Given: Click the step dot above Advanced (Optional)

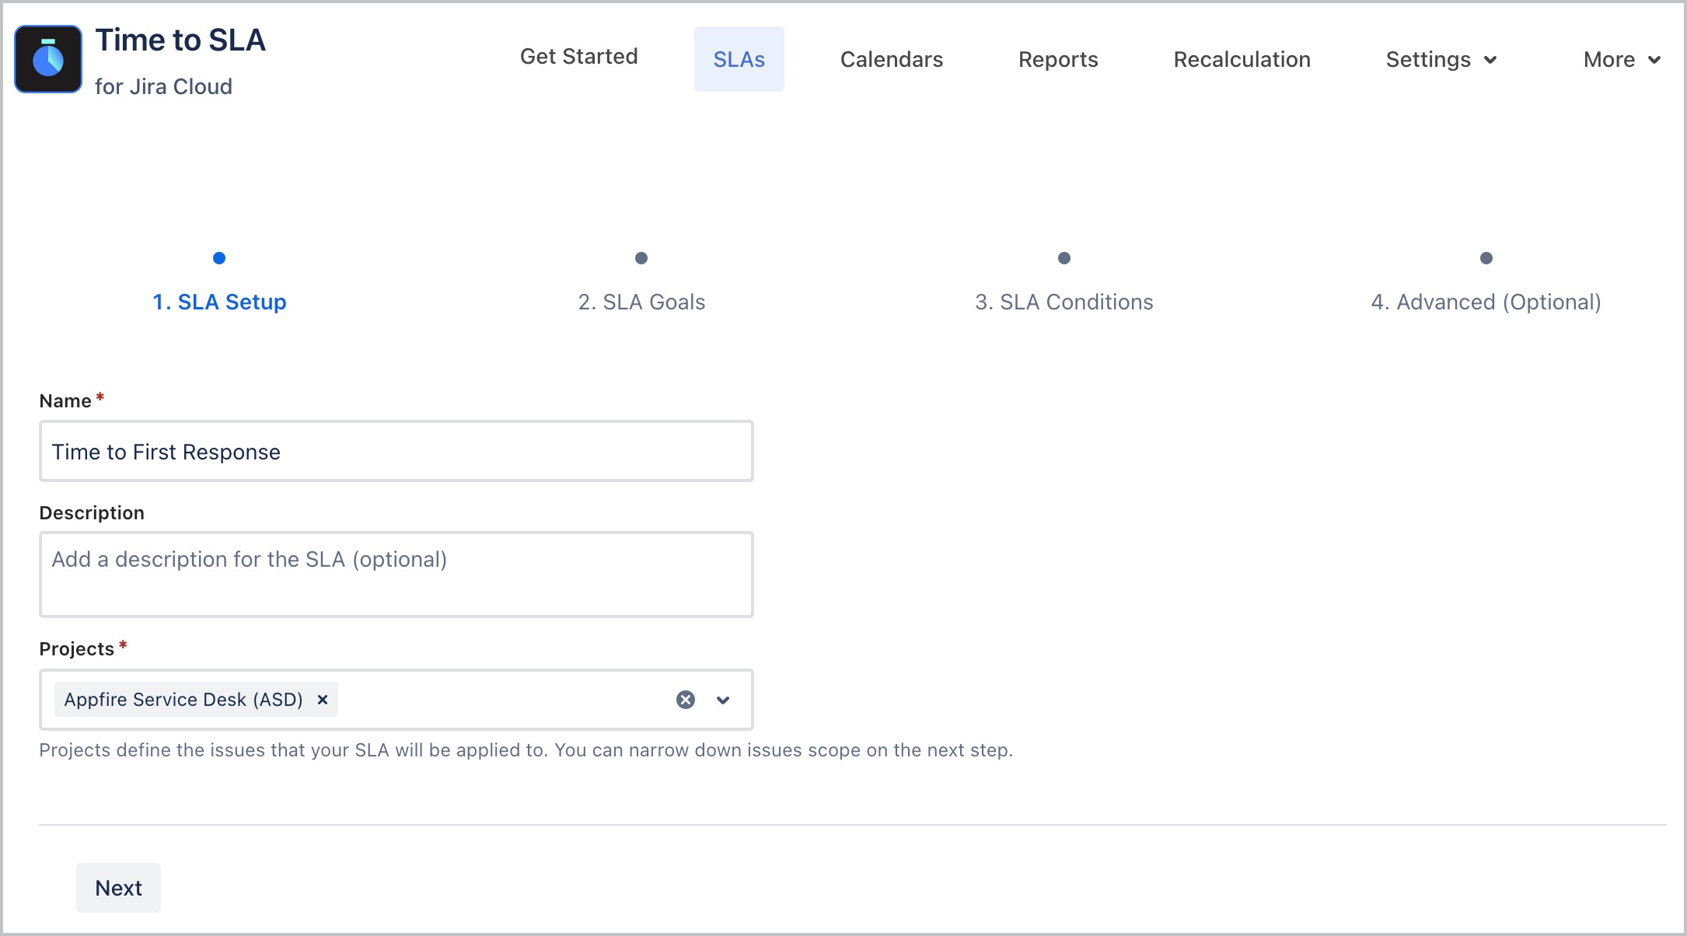Looking at the screenshot, I should [1486, 258].
